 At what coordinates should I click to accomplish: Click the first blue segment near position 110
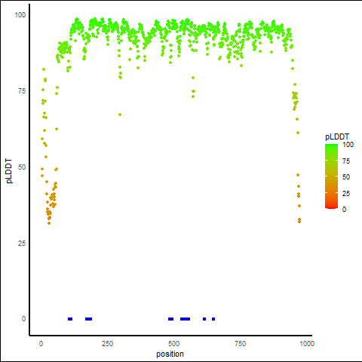coord(70,319)
